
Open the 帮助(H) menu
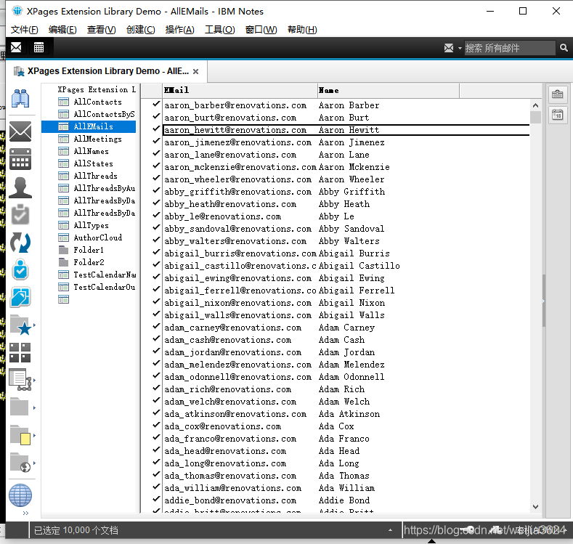click(x=302, y=30)
